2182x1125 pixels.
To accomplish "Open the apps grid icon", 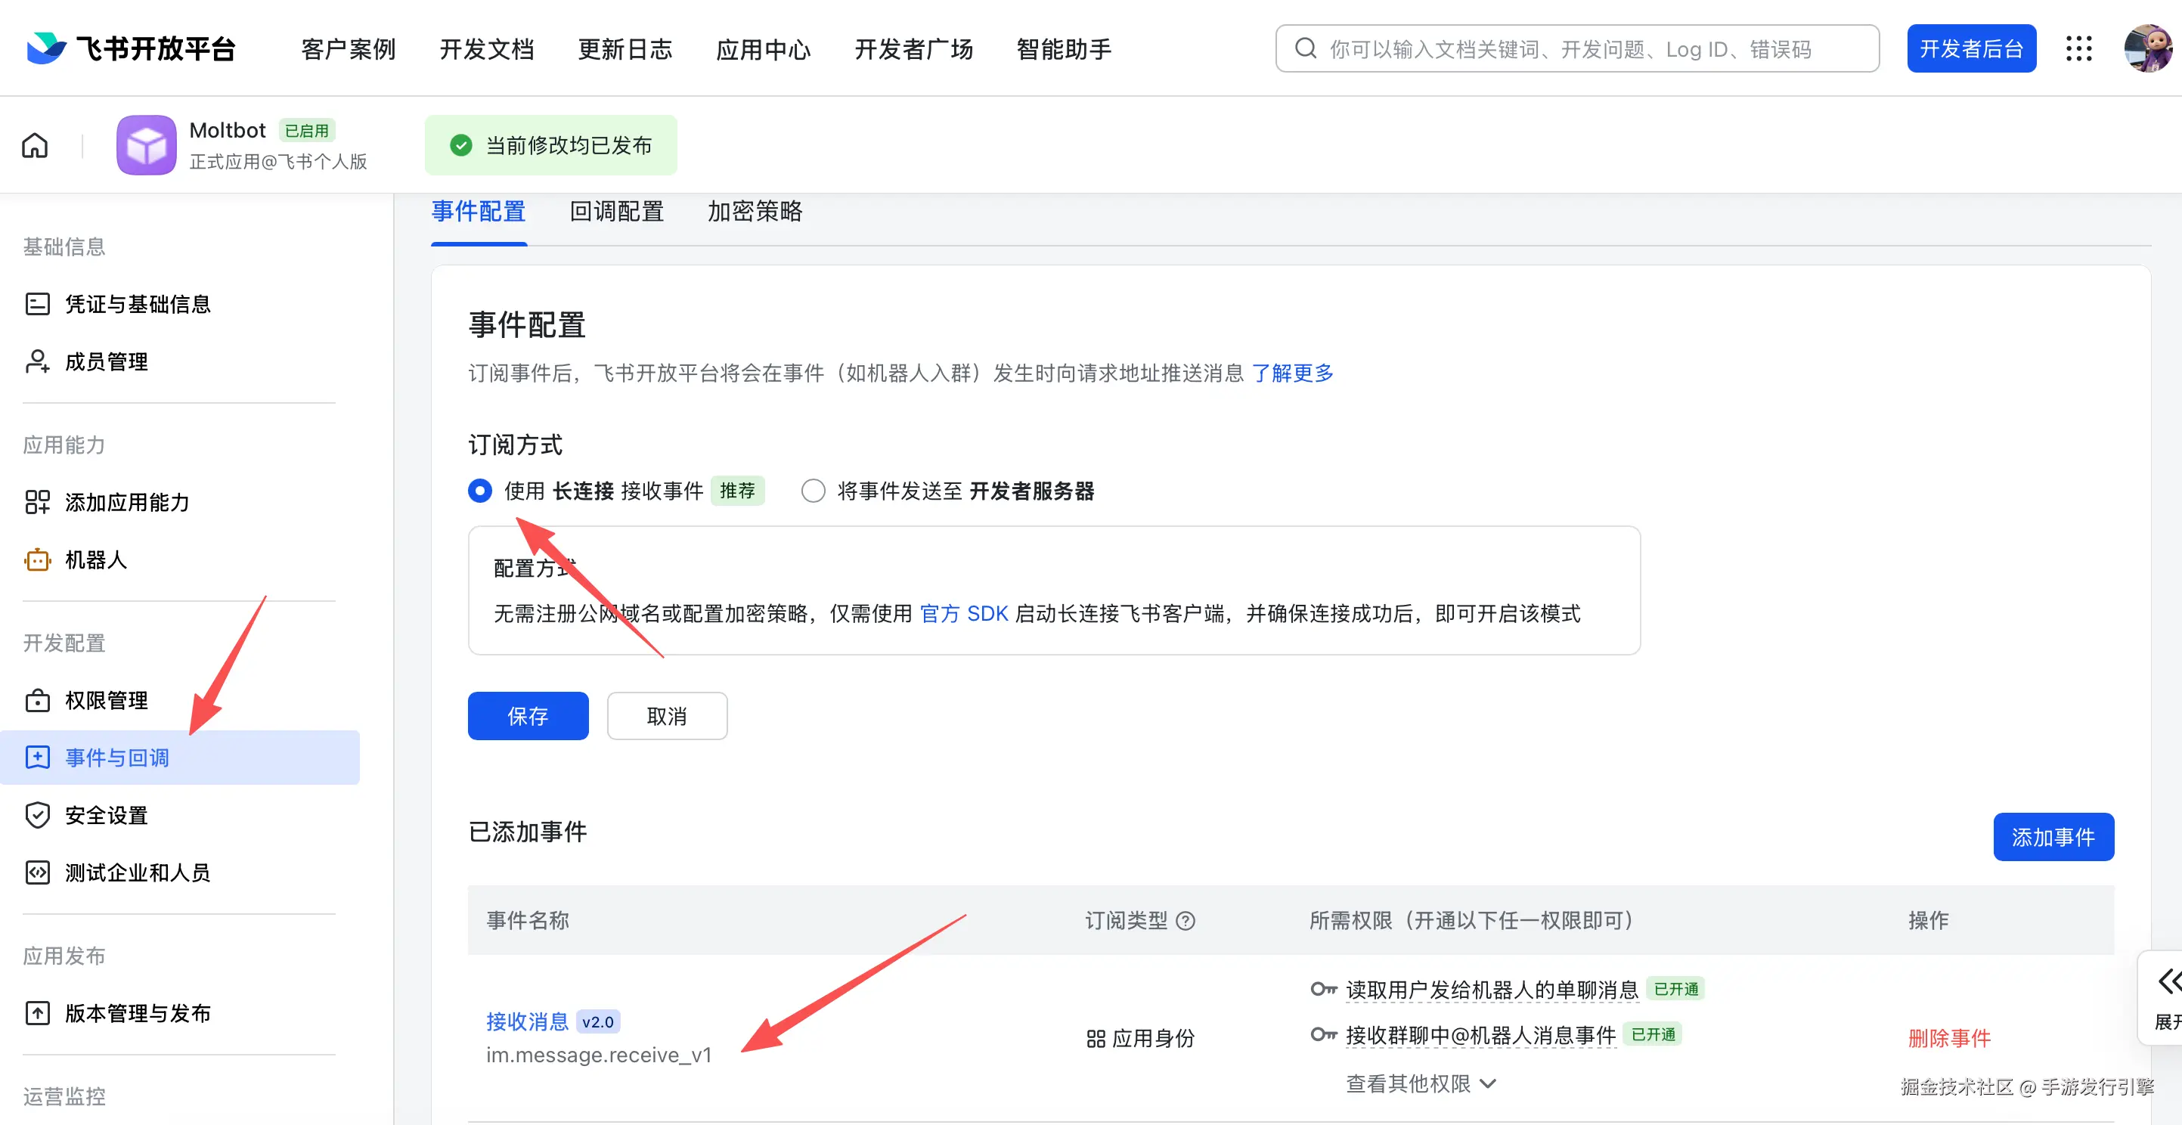I will [2078, 49].
